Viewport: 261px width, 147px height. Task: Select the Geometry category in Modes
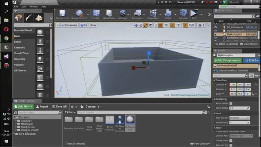(x=24, y=59)
